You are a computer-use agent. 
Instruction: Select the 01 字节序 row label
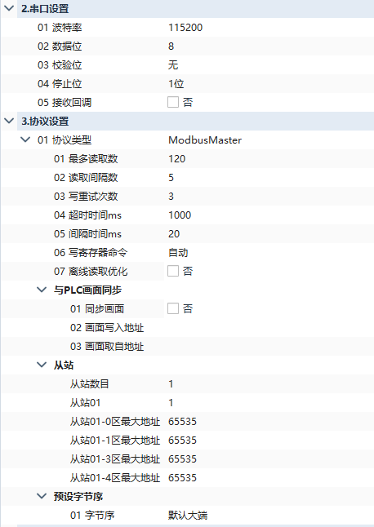pos(92,515)
